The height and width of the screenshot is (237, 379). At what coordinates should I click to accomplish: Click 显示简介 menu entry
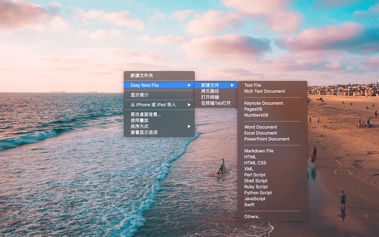139,95
